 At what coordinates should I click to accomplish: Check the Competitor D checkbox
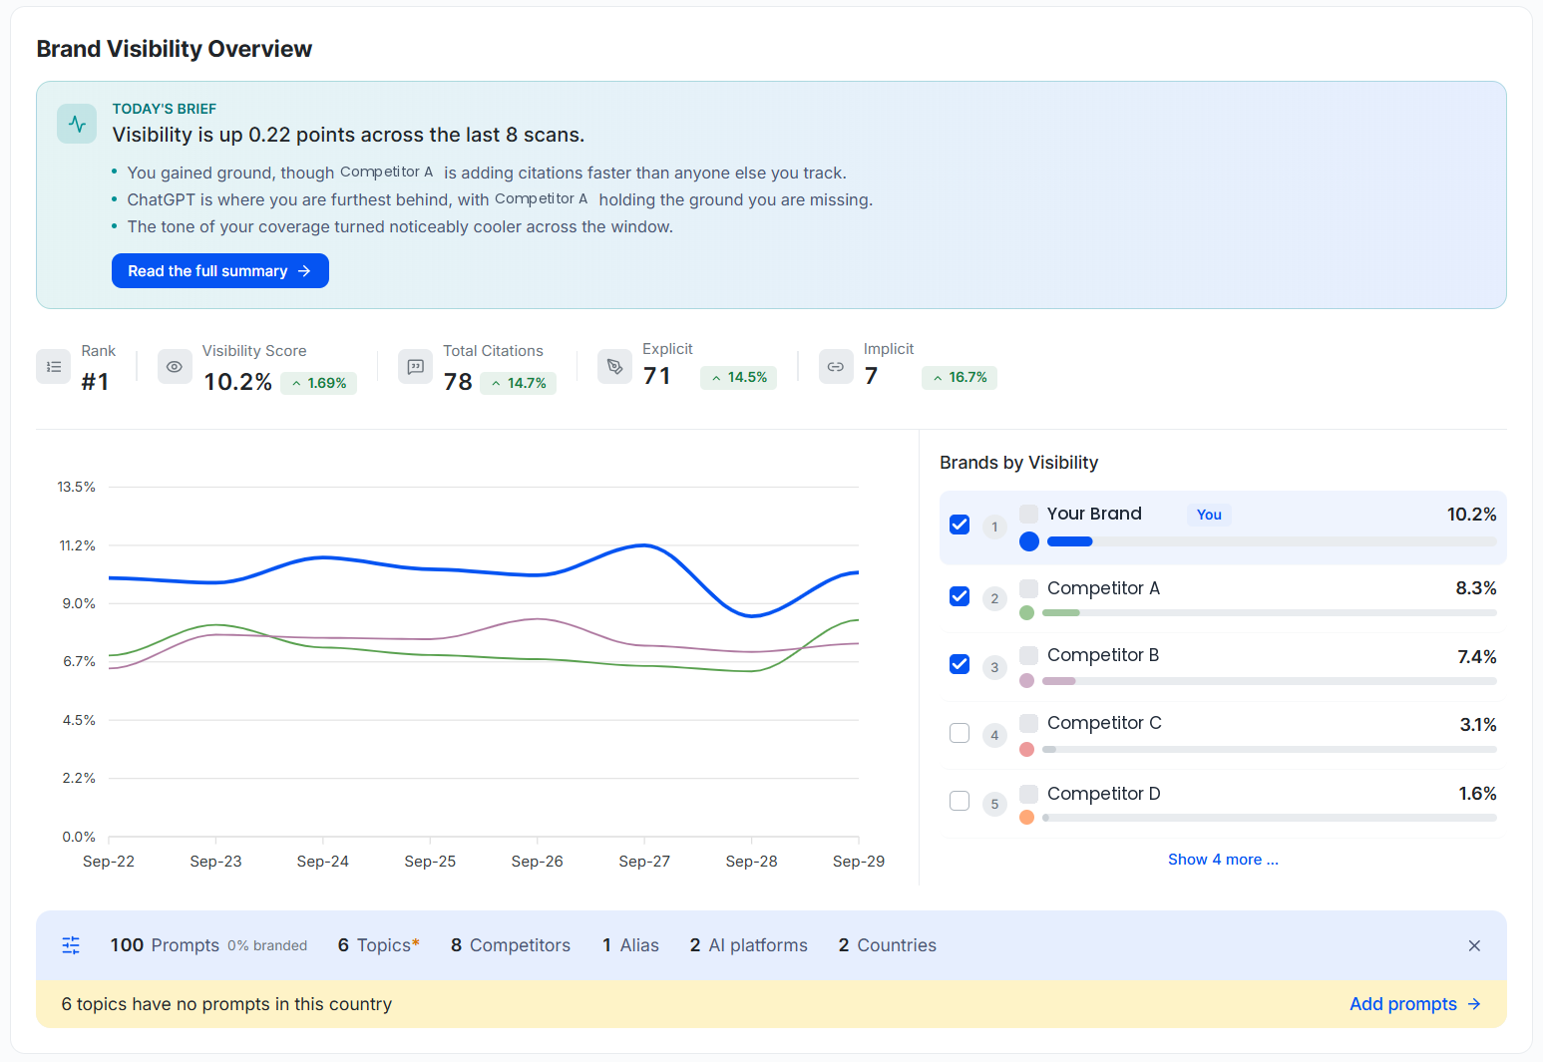point(960,801)
